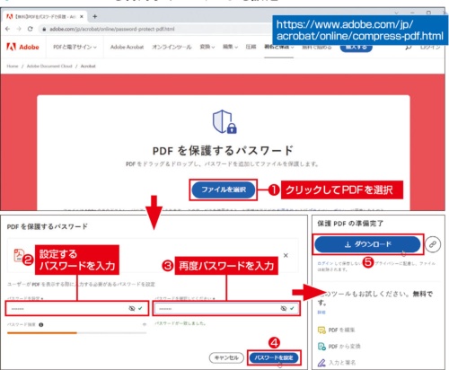Click the search magnifier icon in header

click(x=409, y=47)
